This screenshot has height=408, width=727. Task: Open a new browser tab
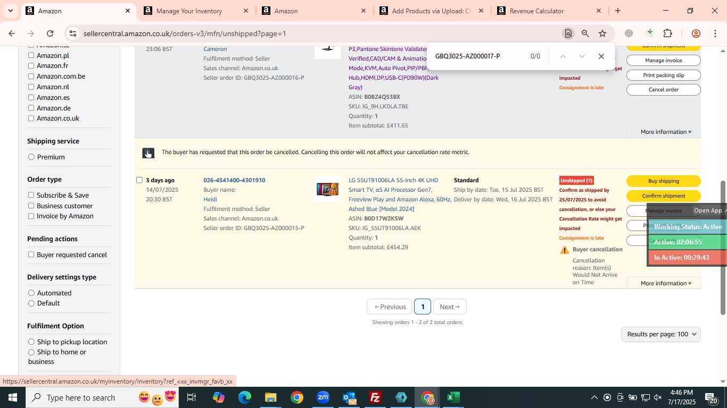click(618, 11)
